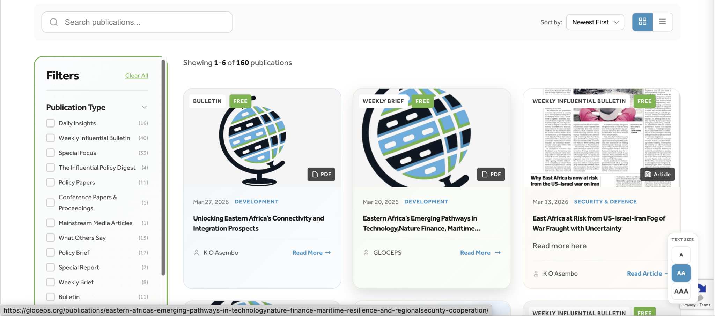
Task: Click the DEVELOPMENT category on Mar 27 card
Action: (257, 202)
